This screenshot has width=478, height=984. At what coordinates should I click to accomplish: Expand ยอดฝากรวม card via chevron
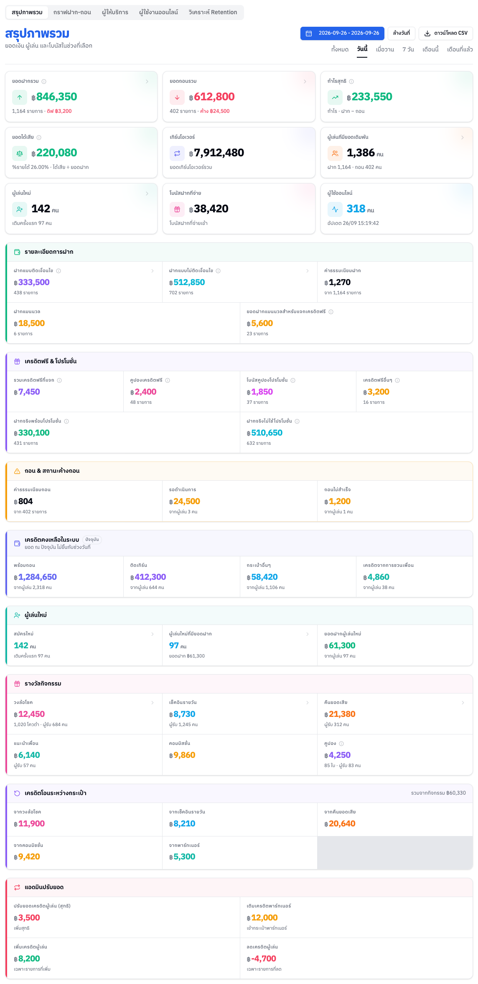tap(147, 82)
